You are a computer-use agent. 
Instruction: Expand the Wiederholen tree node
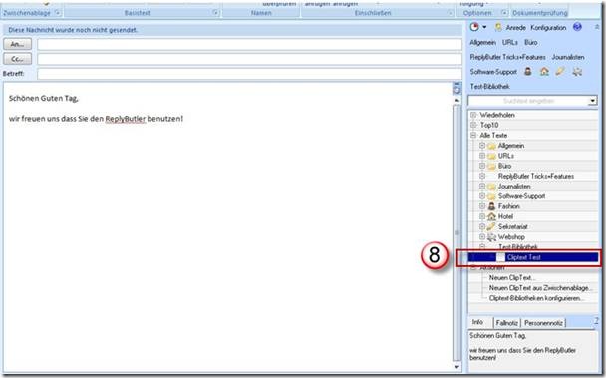coord(473,115)
